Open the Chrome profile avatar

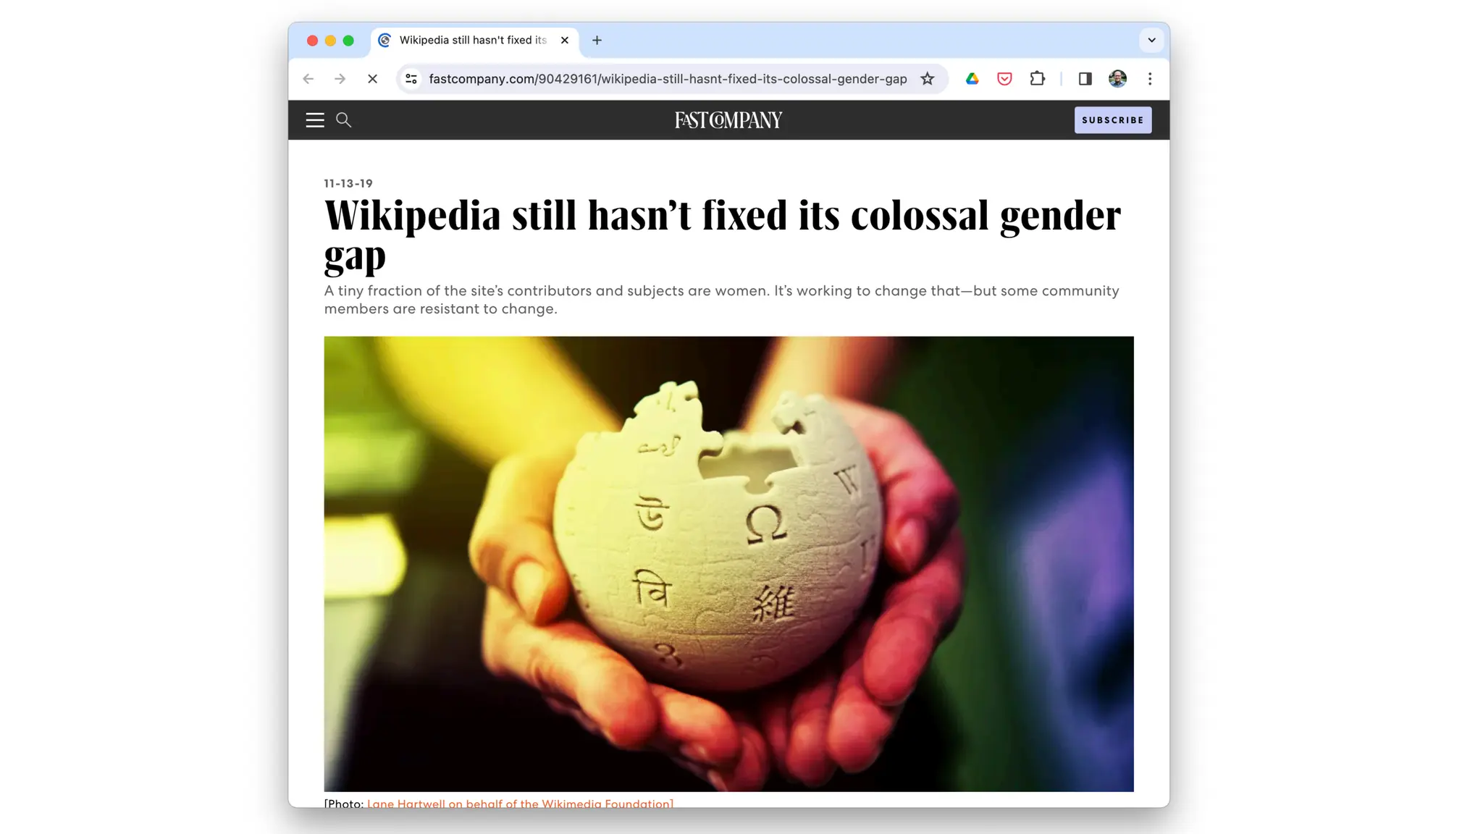coord(1117,79)
